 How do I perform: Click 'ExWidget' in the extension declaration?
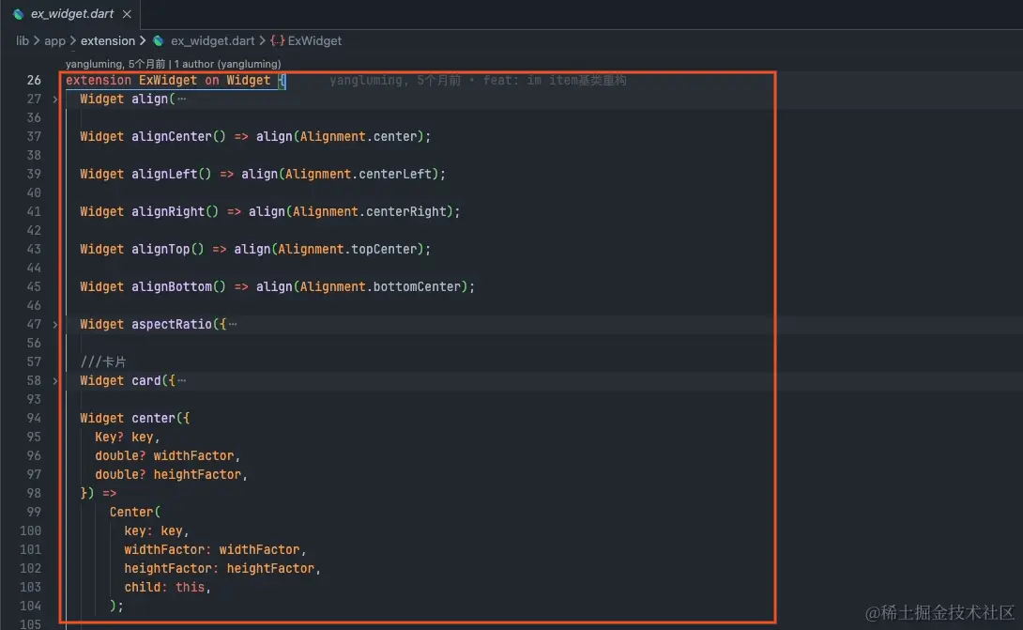tap(168, 81)
